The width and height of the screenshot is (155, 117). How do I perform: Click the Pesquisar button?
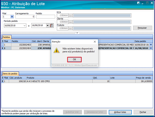pos(143,28)
